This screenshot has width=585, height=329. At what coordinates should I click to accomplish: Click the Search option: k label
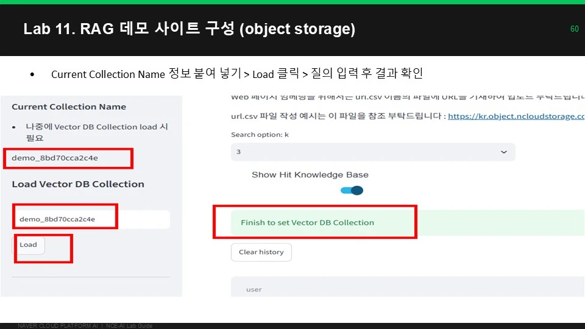(x=260, y=135)
